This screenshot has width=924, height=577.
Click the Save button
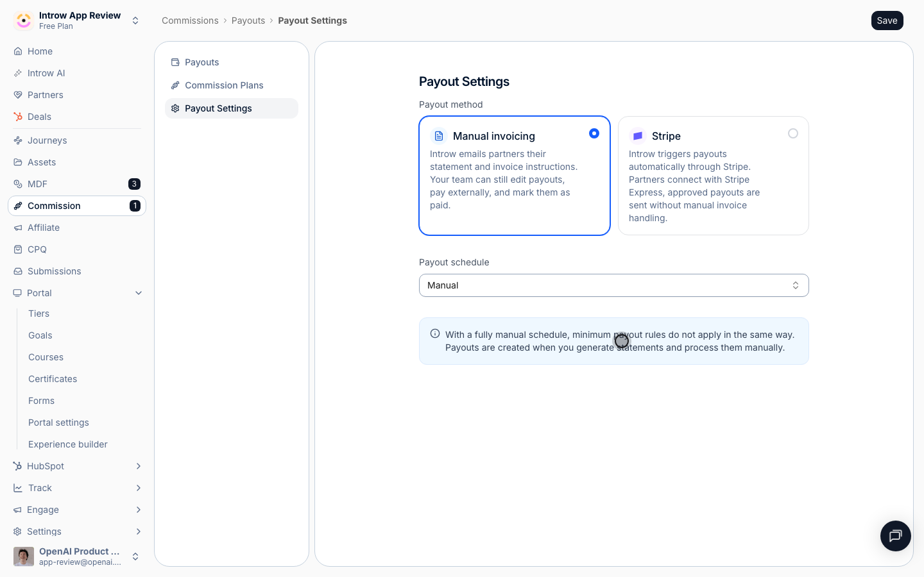tap(887, 21)
